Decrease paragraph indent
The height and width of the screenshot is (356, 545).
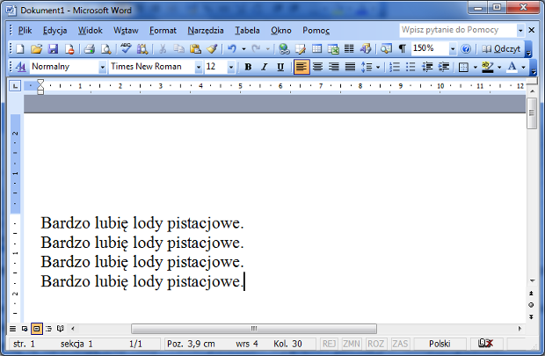427,67
